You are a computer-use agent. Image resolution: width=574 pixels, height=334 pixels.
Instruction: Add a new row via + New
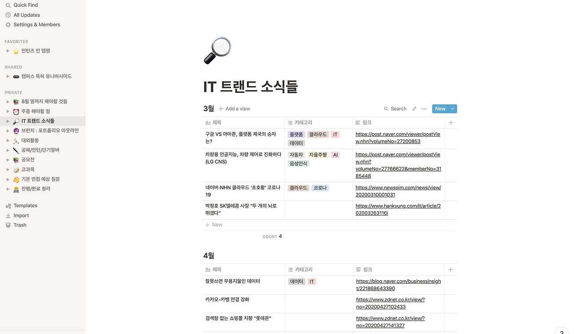(x=214, y=225)
